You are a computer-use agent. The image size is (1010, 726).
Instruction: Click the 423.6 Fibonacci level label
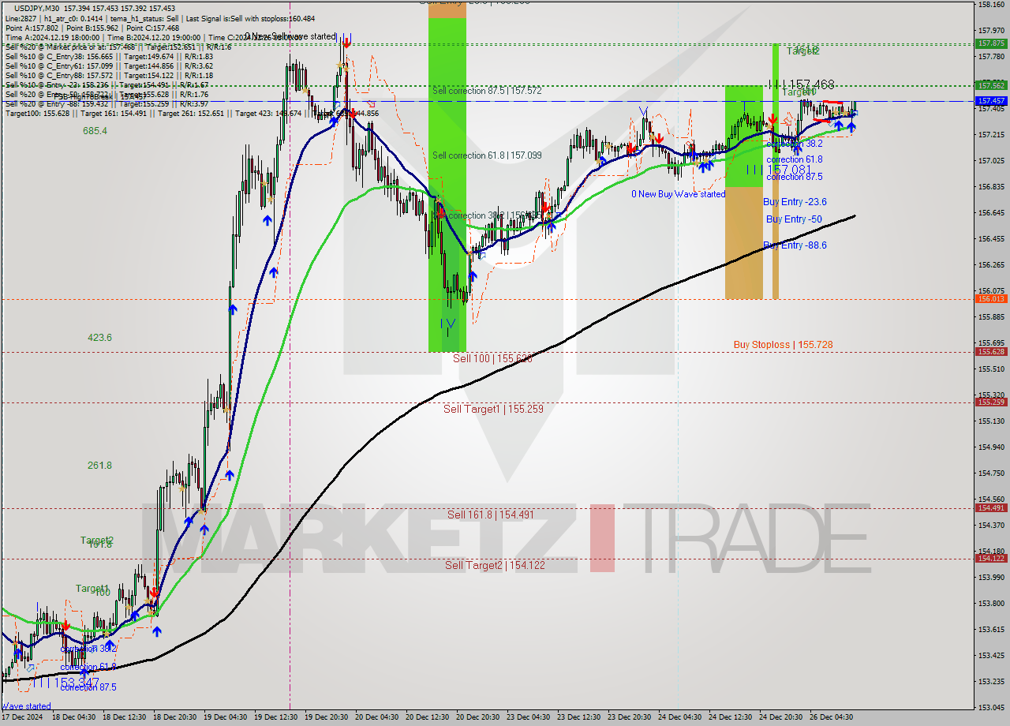point(99,338)
